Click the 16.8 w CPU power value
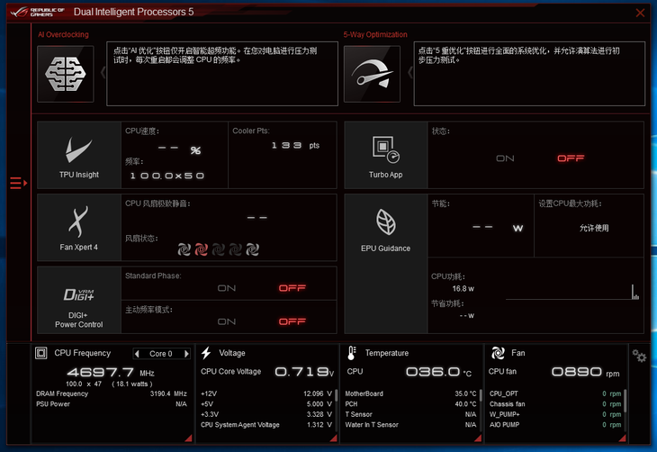The height and width of the screenshot is (452, 657). click(463, 288)
